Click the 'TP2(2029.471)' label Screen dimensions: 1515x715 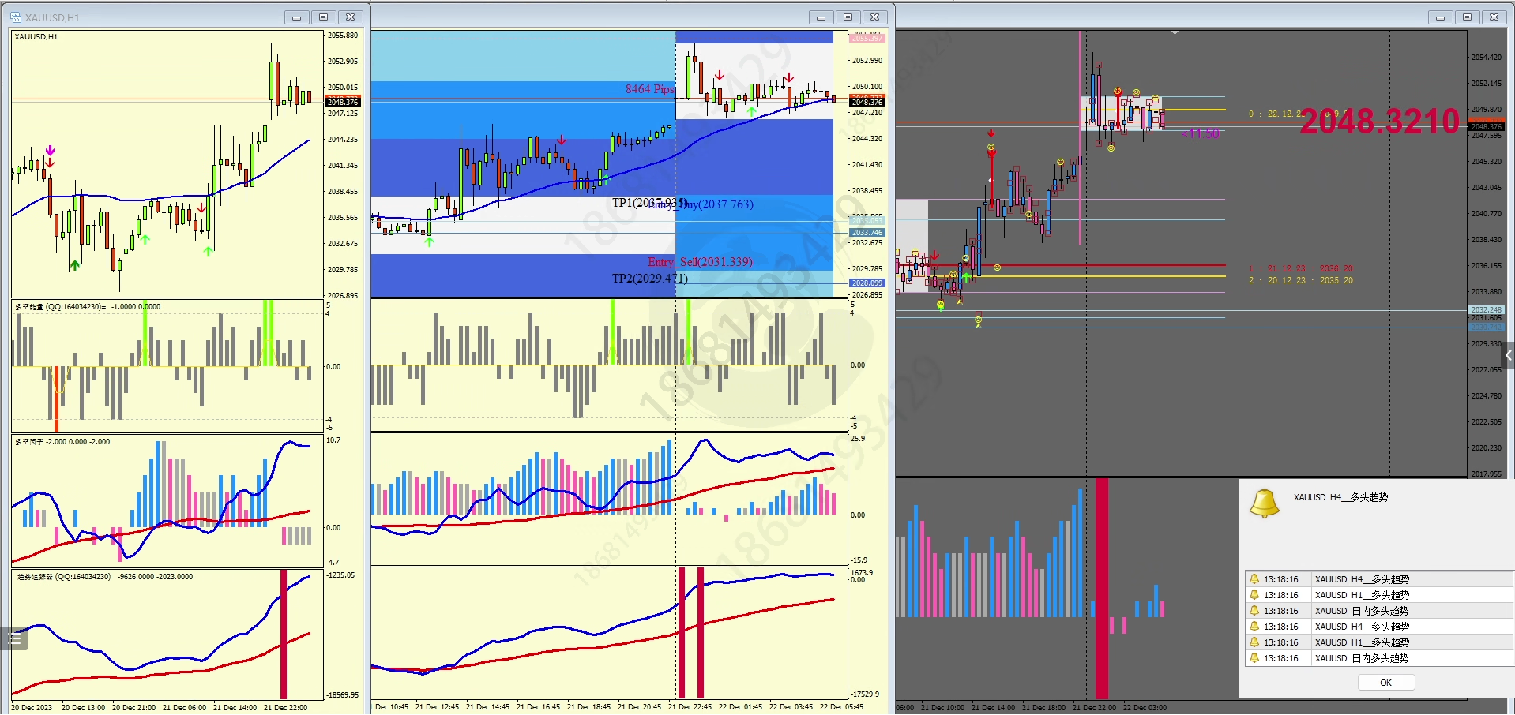point(650,279)
